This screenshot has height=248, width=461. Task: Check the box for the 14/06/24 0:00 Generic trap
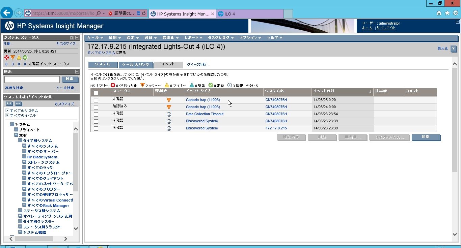point(96,107)
